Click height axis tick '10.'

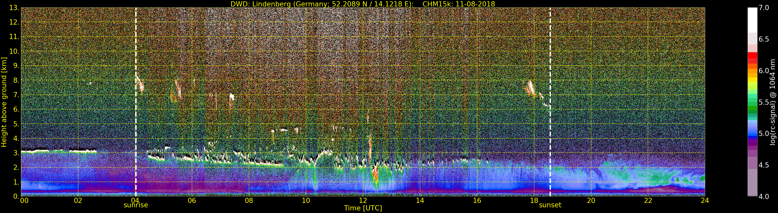click(x=14, y=51)
